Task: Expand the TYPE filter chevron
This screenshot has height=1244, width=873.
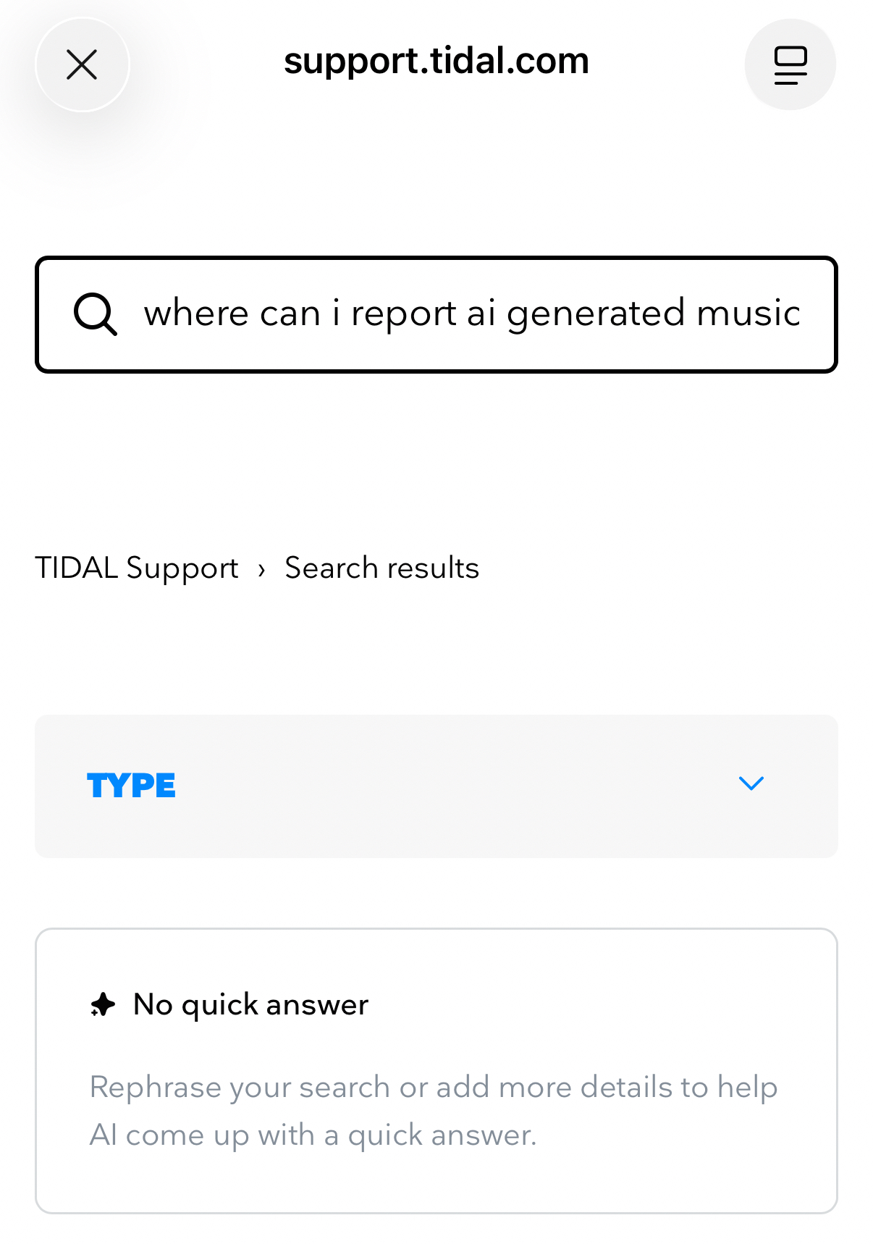Action: (751, 783)
